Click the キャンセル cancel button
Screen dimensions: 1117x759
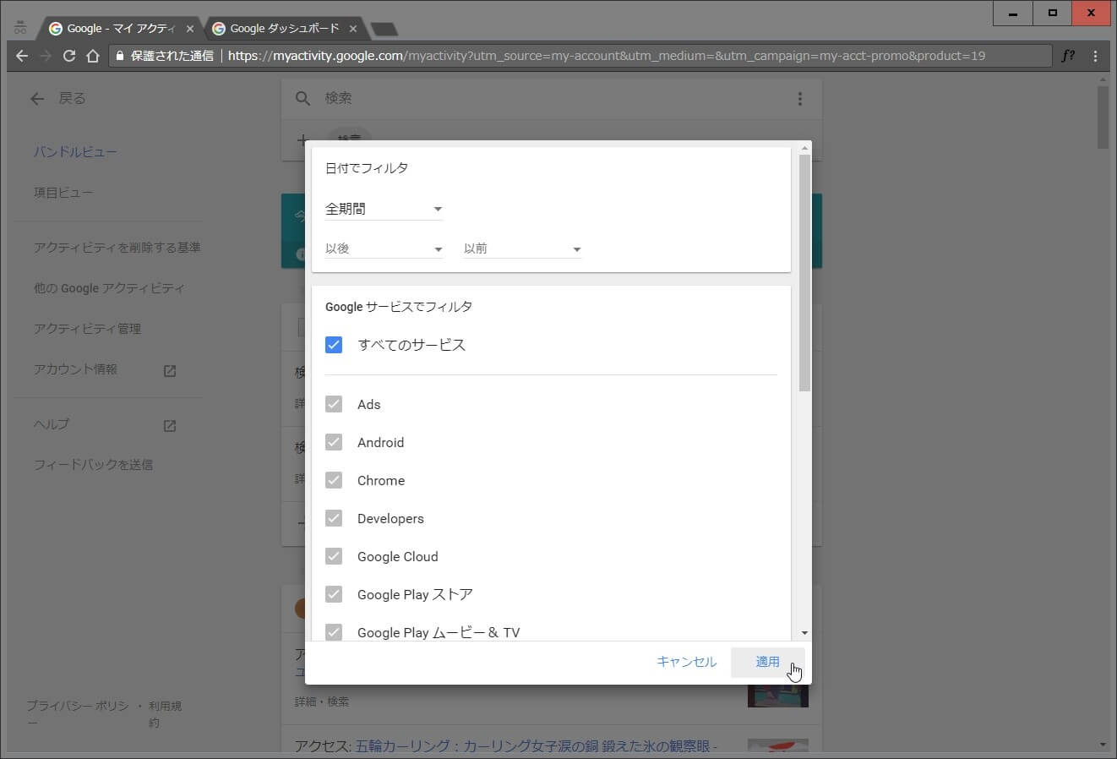[x=686, y=662]
